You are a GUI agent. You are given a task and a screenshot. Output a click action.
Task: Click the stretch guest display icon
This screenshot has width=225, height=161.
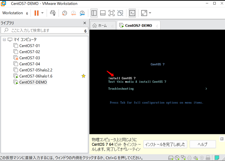pyautogui.click(x=144, y=13)
